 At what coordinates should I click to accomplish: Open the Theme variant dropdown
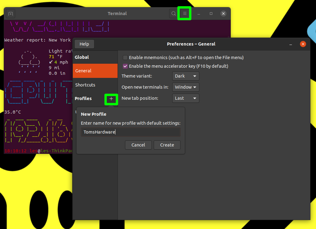(x=185, y=76)
